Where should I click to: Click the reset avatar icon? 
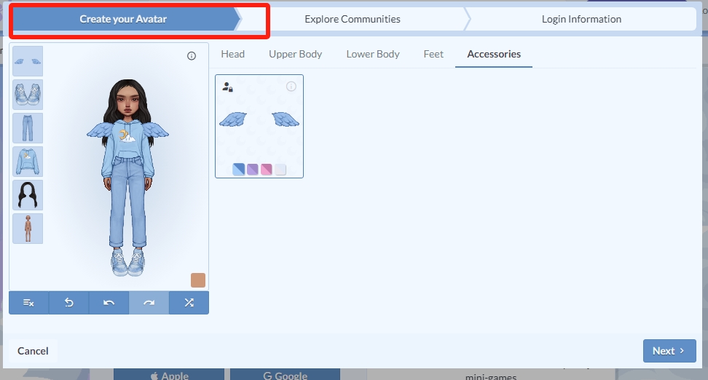69,303
